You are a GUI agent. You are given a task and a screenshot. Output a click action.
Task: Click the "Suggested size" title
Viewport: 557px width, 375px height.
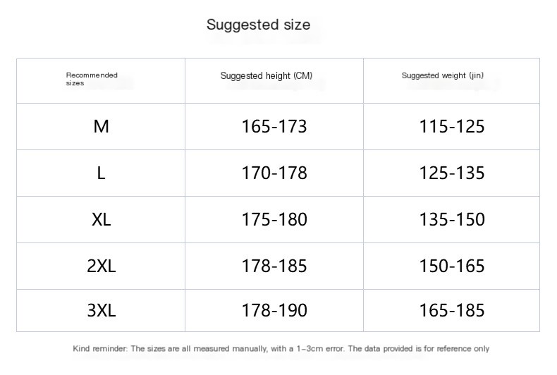258,25
